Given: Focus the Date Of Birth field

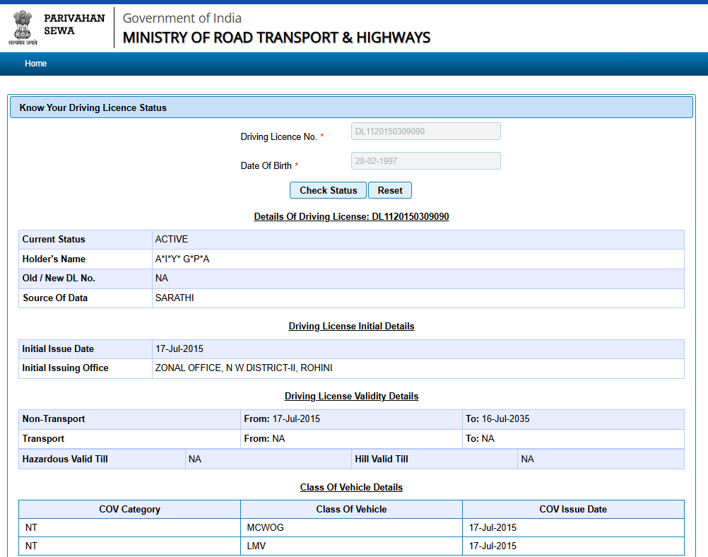Looking at the screenshot, I should click(x=426, y=161).
